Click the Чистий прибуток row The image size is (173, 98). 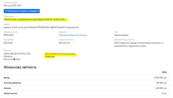tap(85, 83)
